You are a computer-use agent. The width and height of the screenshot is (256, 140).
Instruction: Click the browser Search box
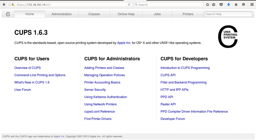(x=169, y=5)
